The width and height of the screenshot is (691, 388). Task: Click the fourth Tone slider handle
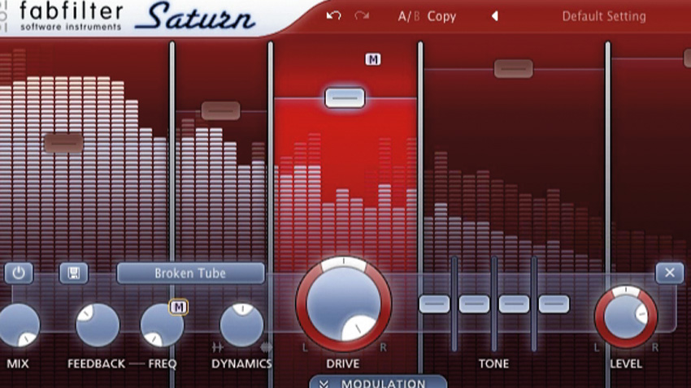tap(554, 304)
